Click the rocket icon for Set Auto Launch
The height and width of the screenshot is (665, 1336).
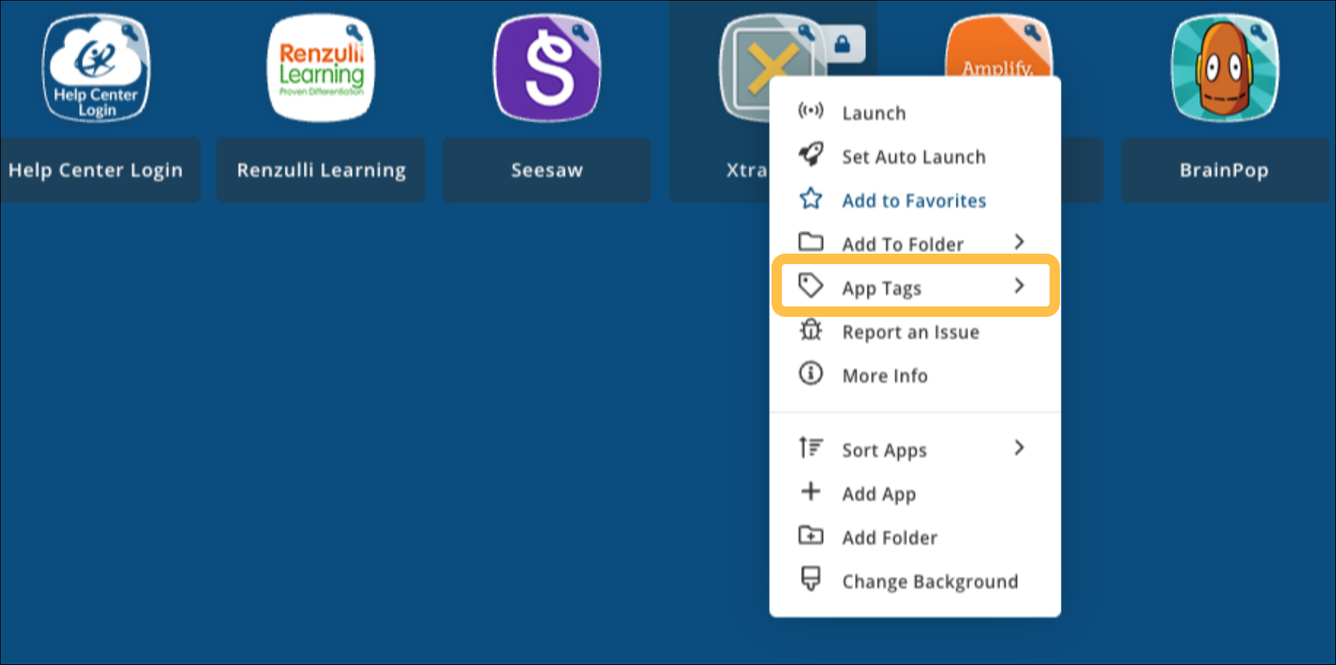810,155
